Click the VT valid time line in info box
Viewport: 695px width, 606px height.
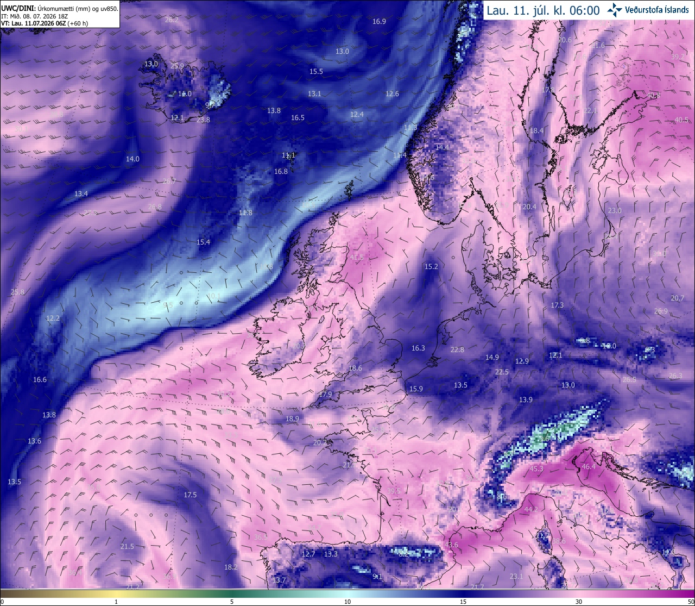(x=45, y=23)
